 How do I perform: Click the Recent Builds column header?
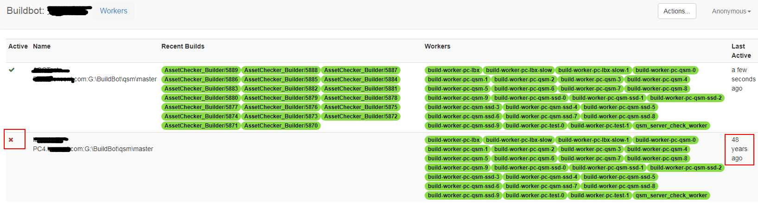(x=183, y=46)
